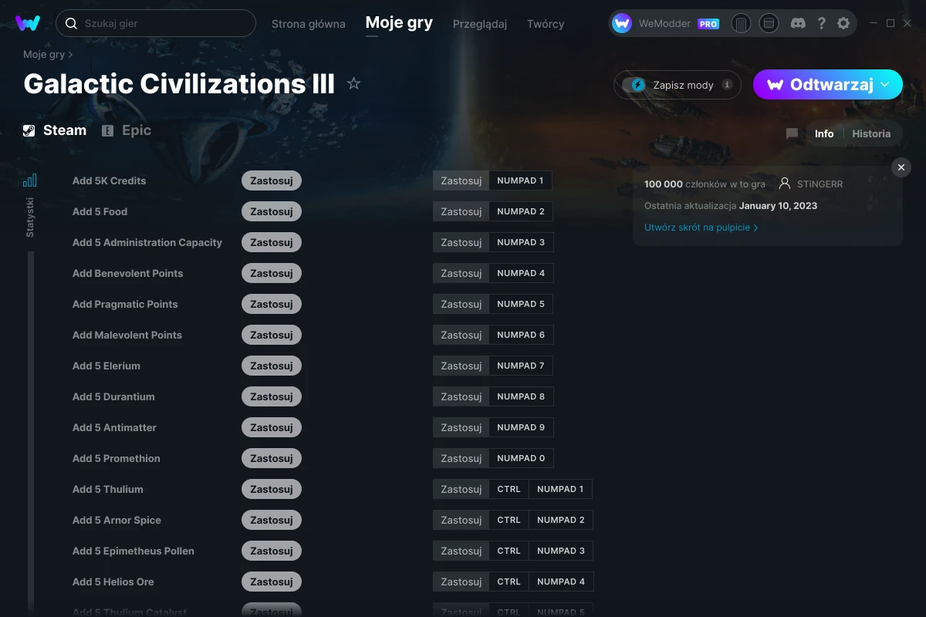Click the NUMPAD 5 hotkey for Pragmatic Points
This screenshot has height=617, width=926.
(521, 304)
